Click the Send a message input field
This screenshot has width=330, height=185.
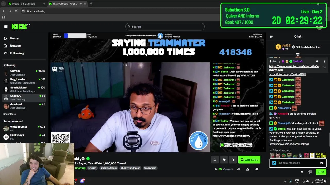(298, 163)
